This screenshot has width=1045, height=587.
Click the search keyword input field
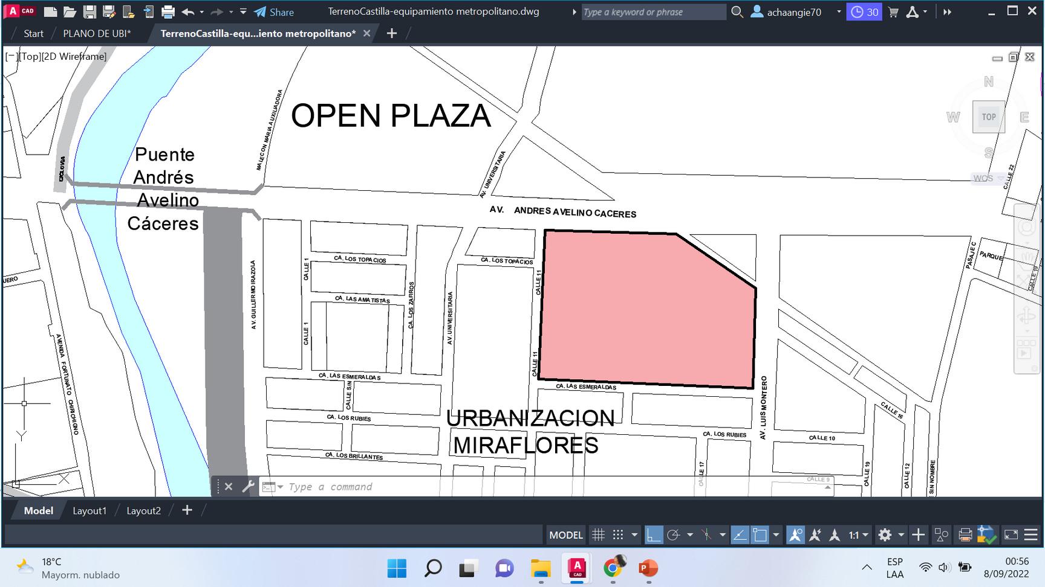(x=653, y=12)
